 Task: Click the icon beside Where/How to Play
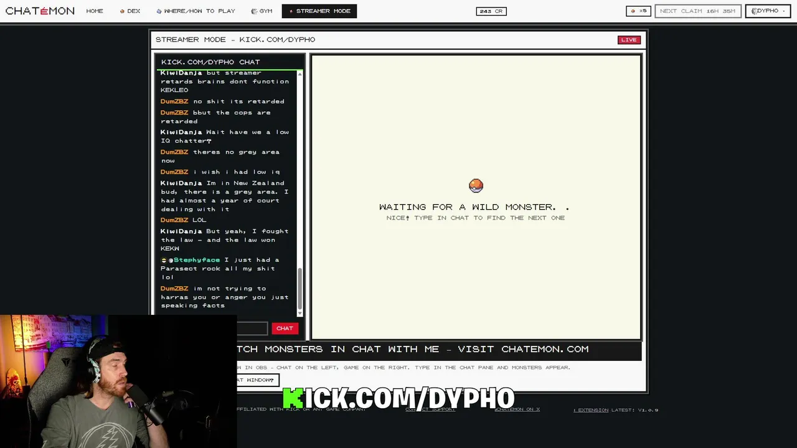[159, 11]
